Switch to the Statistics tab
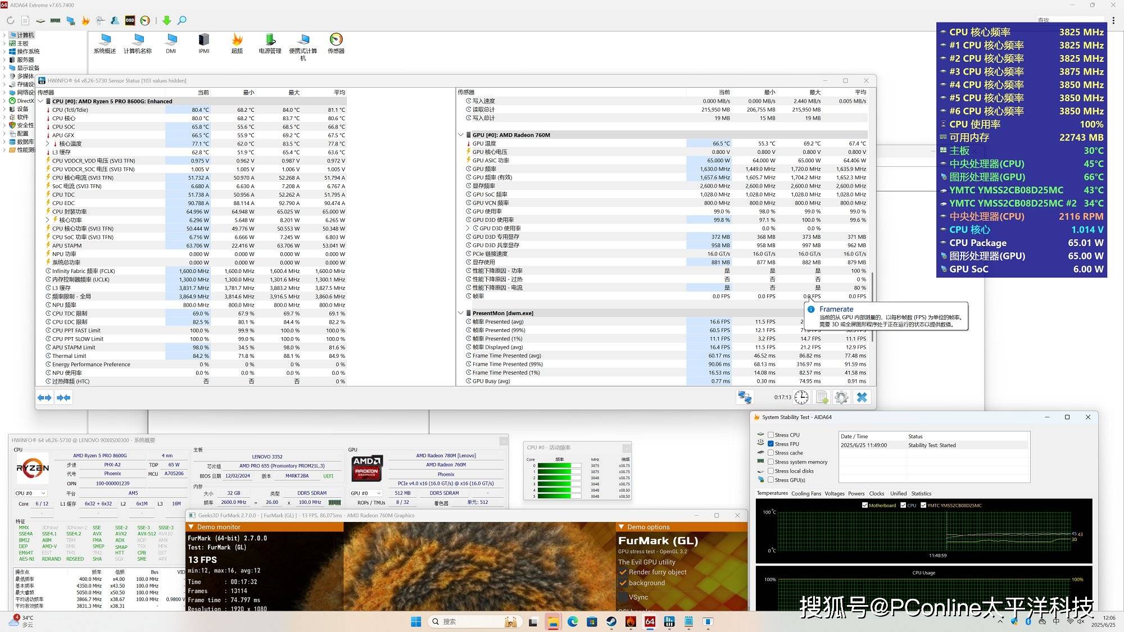This screenshot has height=632, width=1124. click(921, 494)
